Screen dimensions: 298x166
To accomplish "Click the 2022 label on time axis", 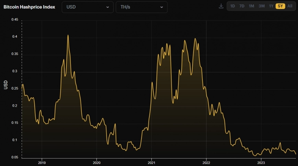I will tap(206, 162).
